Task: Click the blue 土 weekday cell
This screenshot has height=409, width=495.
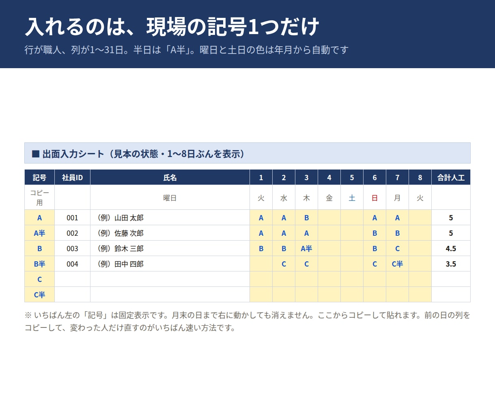Action: coord(352,198)
